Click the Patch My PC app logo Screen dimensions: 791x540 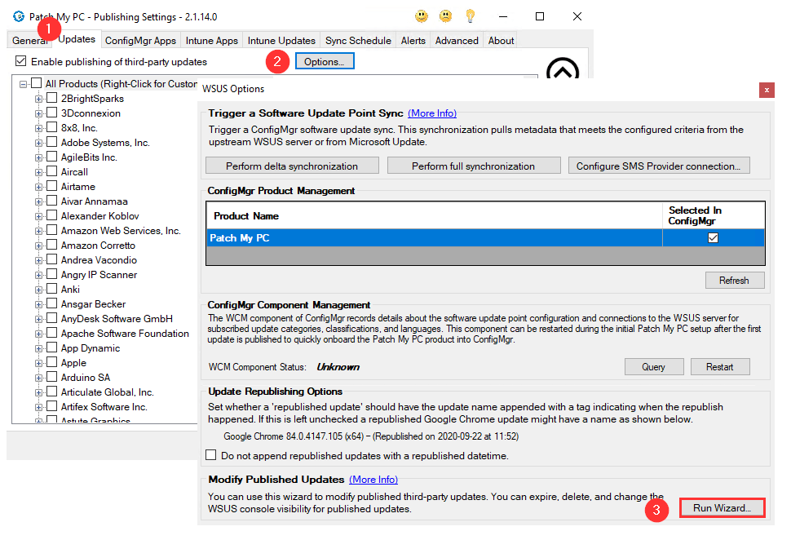click(x=19, y=16)
